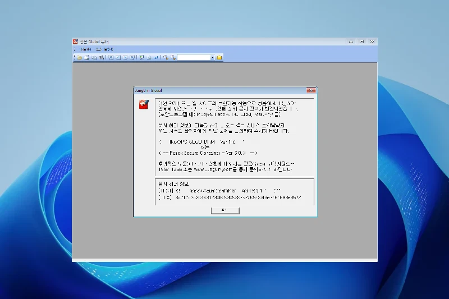The height and width of the screenshot is (299, 449).
Task: Click the blue return arrow toolbar icon
Action: 156,58
